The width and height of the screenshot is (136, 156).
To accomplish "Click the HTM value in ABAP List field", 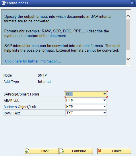I will pyautogui.click(x=70, y=100).
